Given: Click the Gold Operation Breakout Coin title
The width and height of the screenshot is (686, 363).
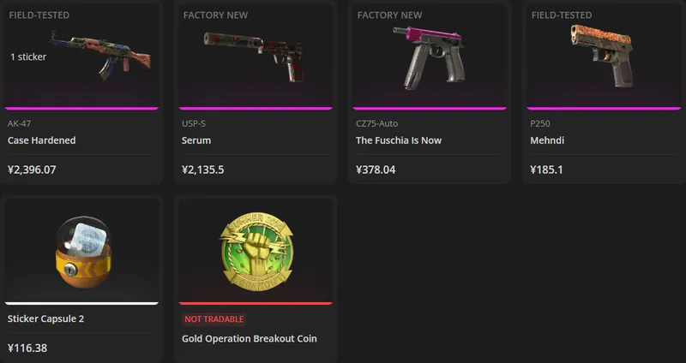Looking at the screenshot, I should point(250,338).
